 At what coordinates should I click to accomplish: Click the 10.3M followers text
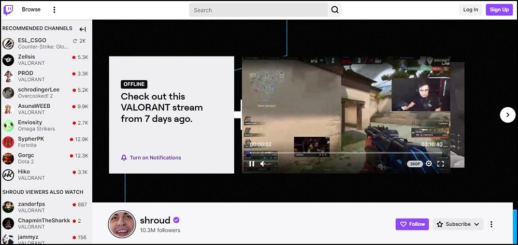pos(160,230)
